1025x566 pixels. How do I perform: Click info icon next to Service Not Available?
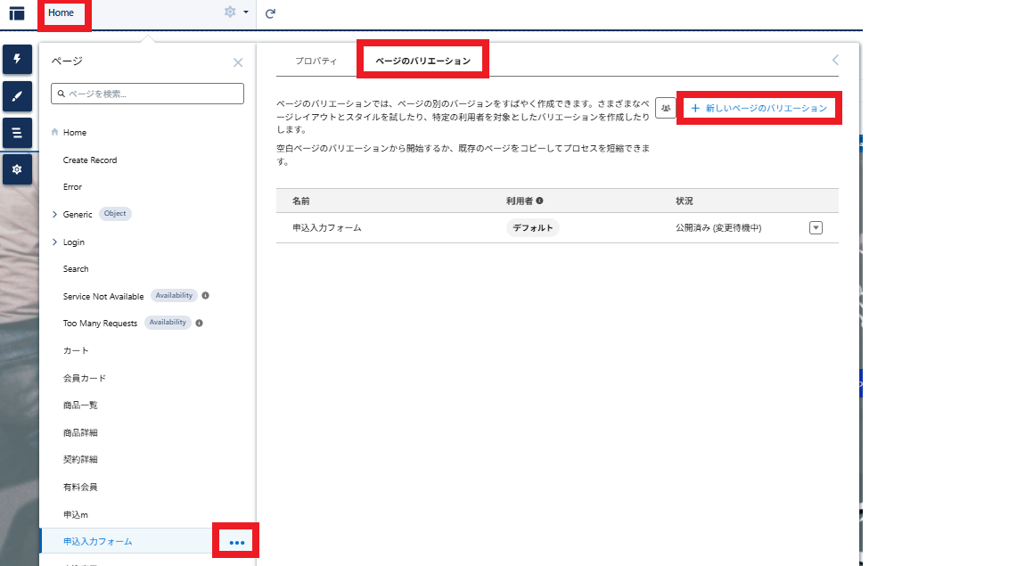(x=205, y=296)
